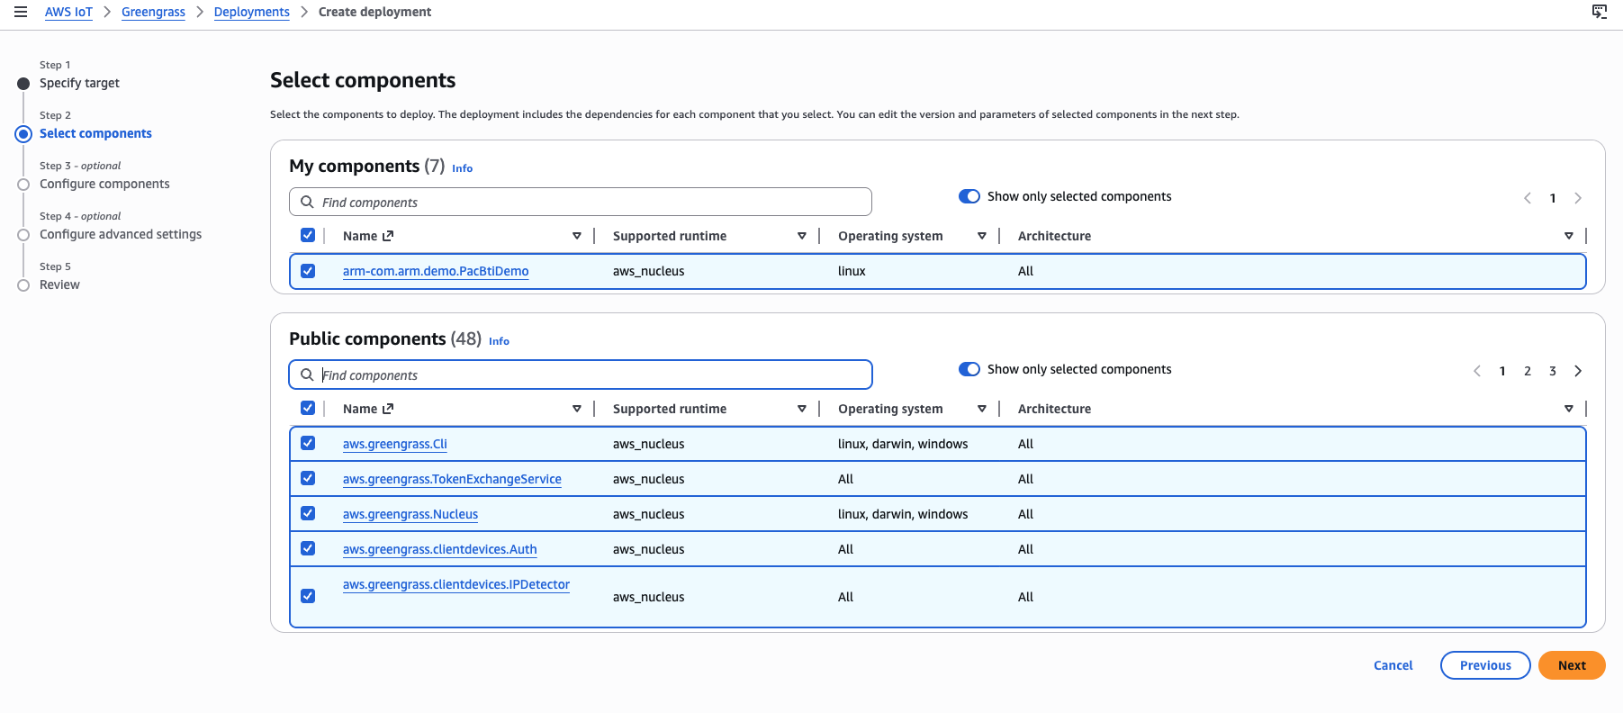Go to Deployments breadcrumb
Screen dimensions: 1623x713
252,12
